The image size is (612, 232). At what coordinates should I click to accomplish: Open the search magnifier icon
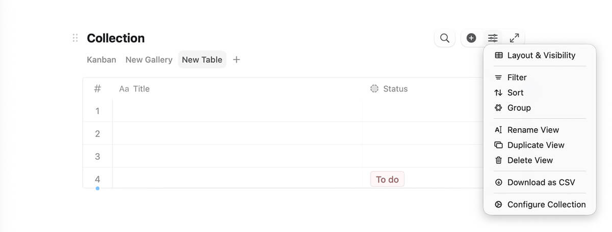tap(445, 38)
